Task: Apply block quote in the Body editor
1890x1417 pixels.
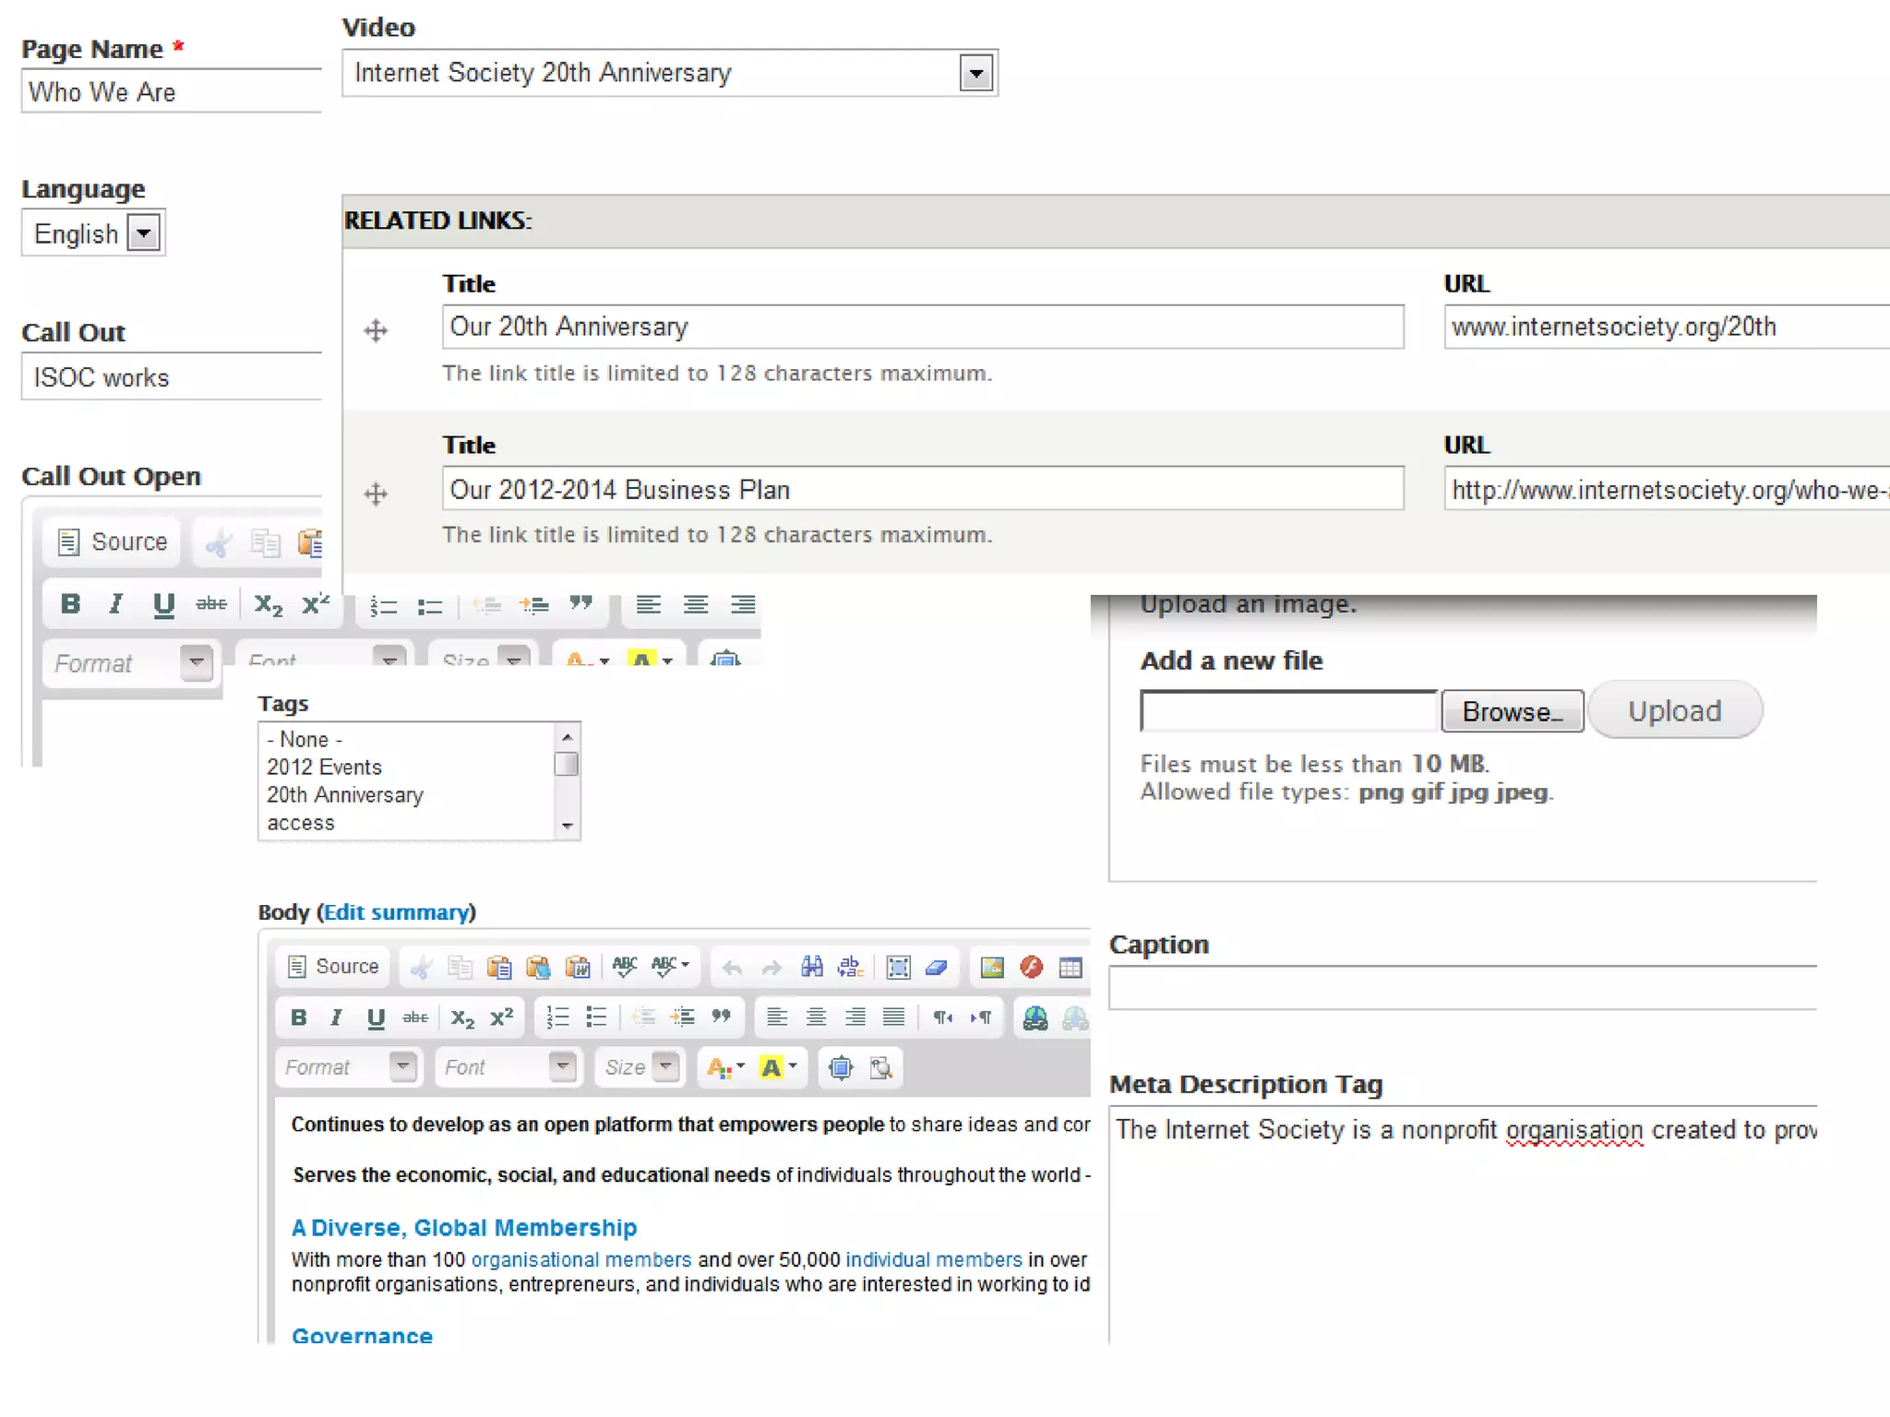Action: pos(721,1017)
